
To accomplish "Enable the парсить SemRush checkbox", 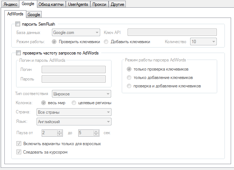I will point(18,24).
